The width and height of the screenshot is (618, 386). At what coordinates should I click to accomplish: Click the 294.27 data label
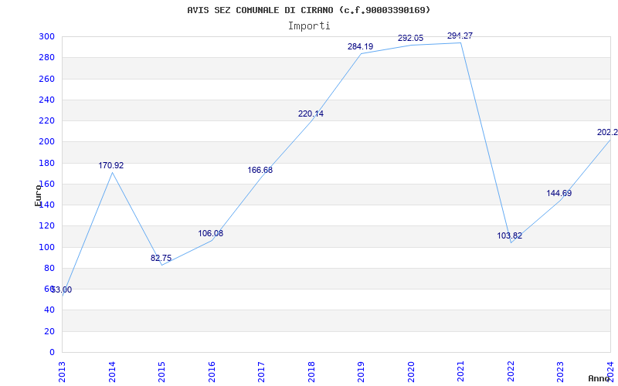coord(460,36)
